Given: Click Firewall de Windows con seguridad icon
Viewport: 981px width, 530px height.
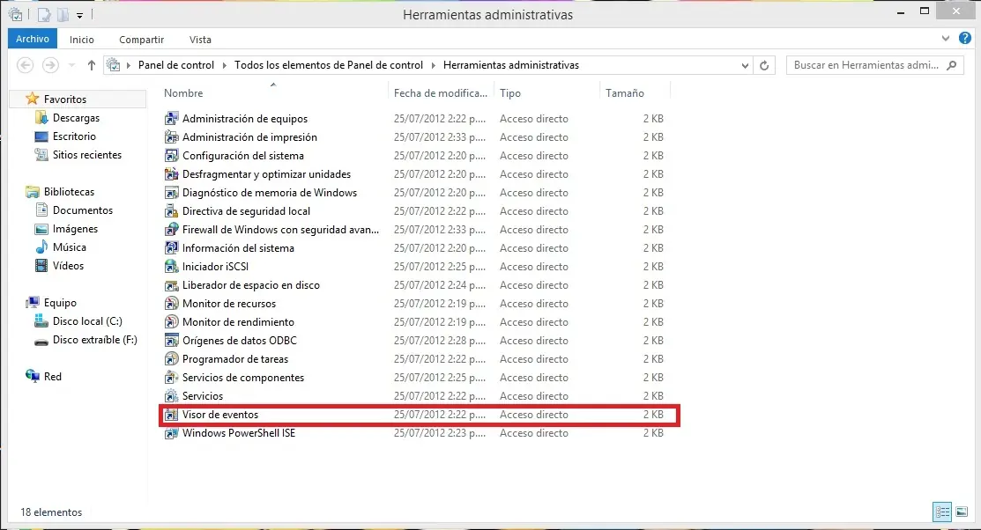Looking at the screenshot, I should 171,230.
